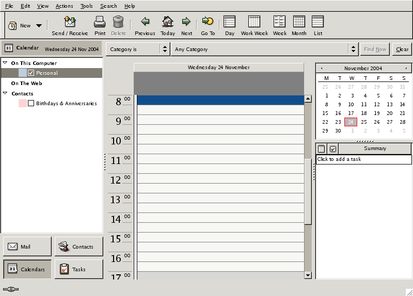Open the New item dropdown arrow
This screenshot has height=296, width=413.
[x=39, y=25]
